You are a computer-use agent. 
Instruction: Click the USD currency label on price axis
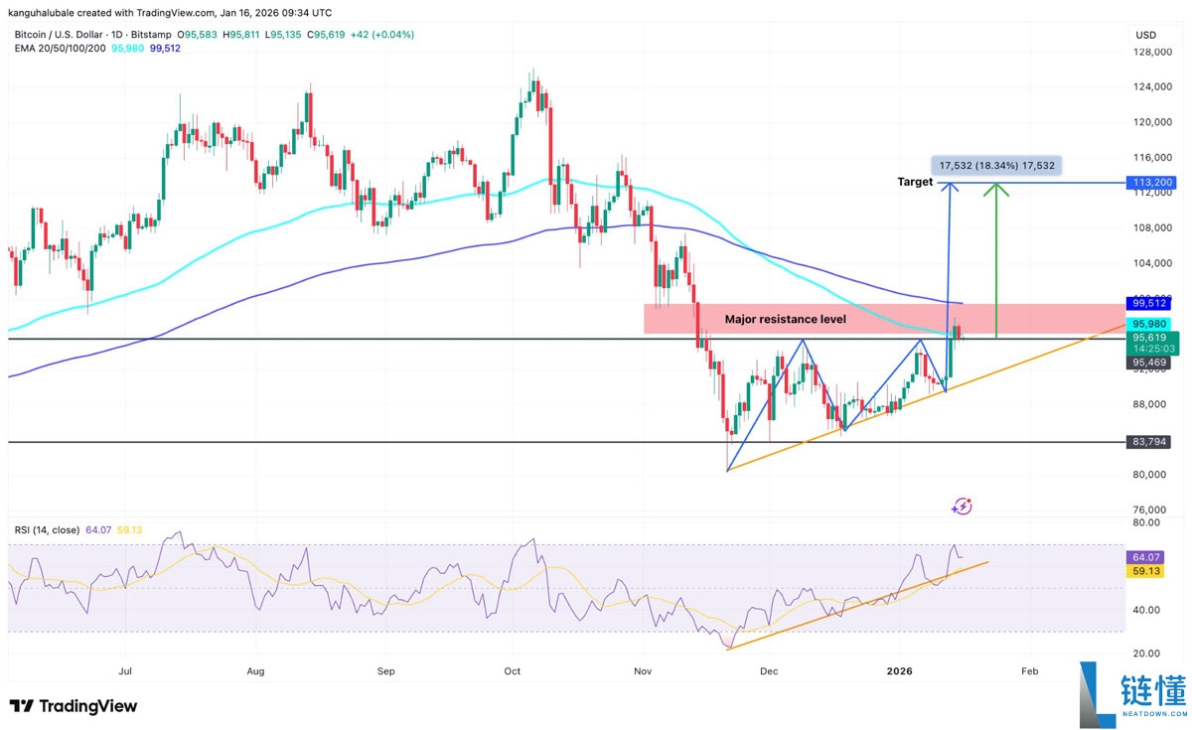click(1145, 36)
